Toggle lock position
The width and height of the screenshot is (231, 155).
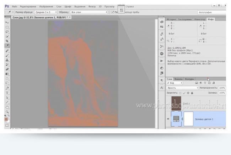[x=188, y=93]
